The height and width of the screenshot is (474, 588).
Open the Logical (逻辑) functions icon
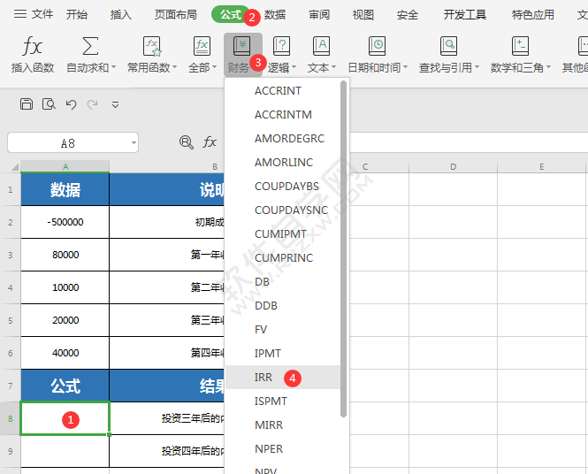pos(281,46)
